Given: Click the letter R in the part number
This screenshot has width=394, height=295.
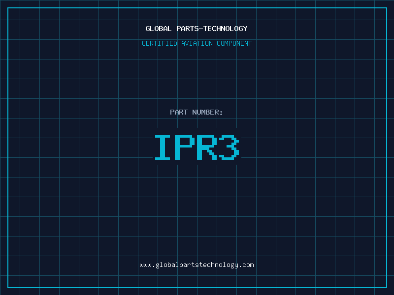Looking at the screenshot, I should [207, 147].
